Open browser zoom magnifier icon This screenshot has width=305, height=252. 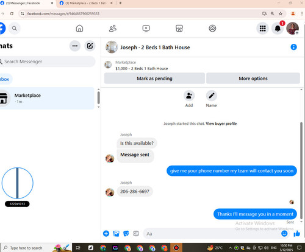pos(273,13)
